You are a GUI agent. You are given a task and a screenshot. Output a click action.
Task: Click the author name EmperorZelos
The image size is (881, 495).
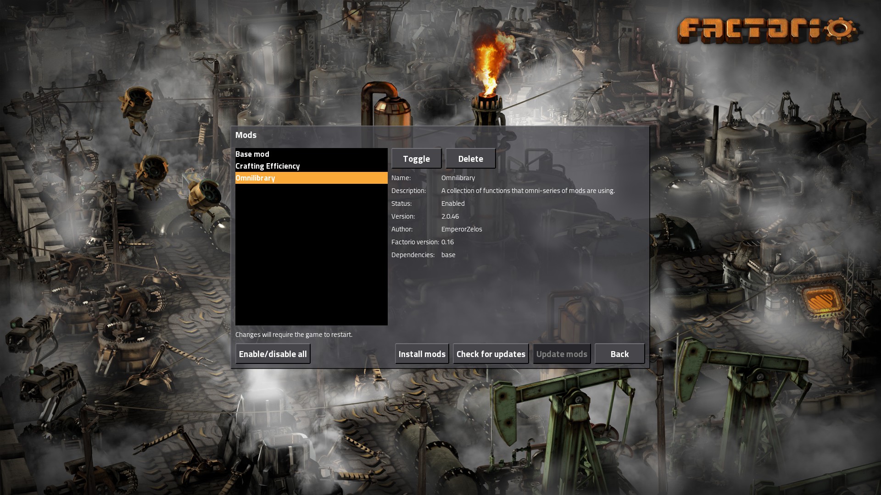462,229
